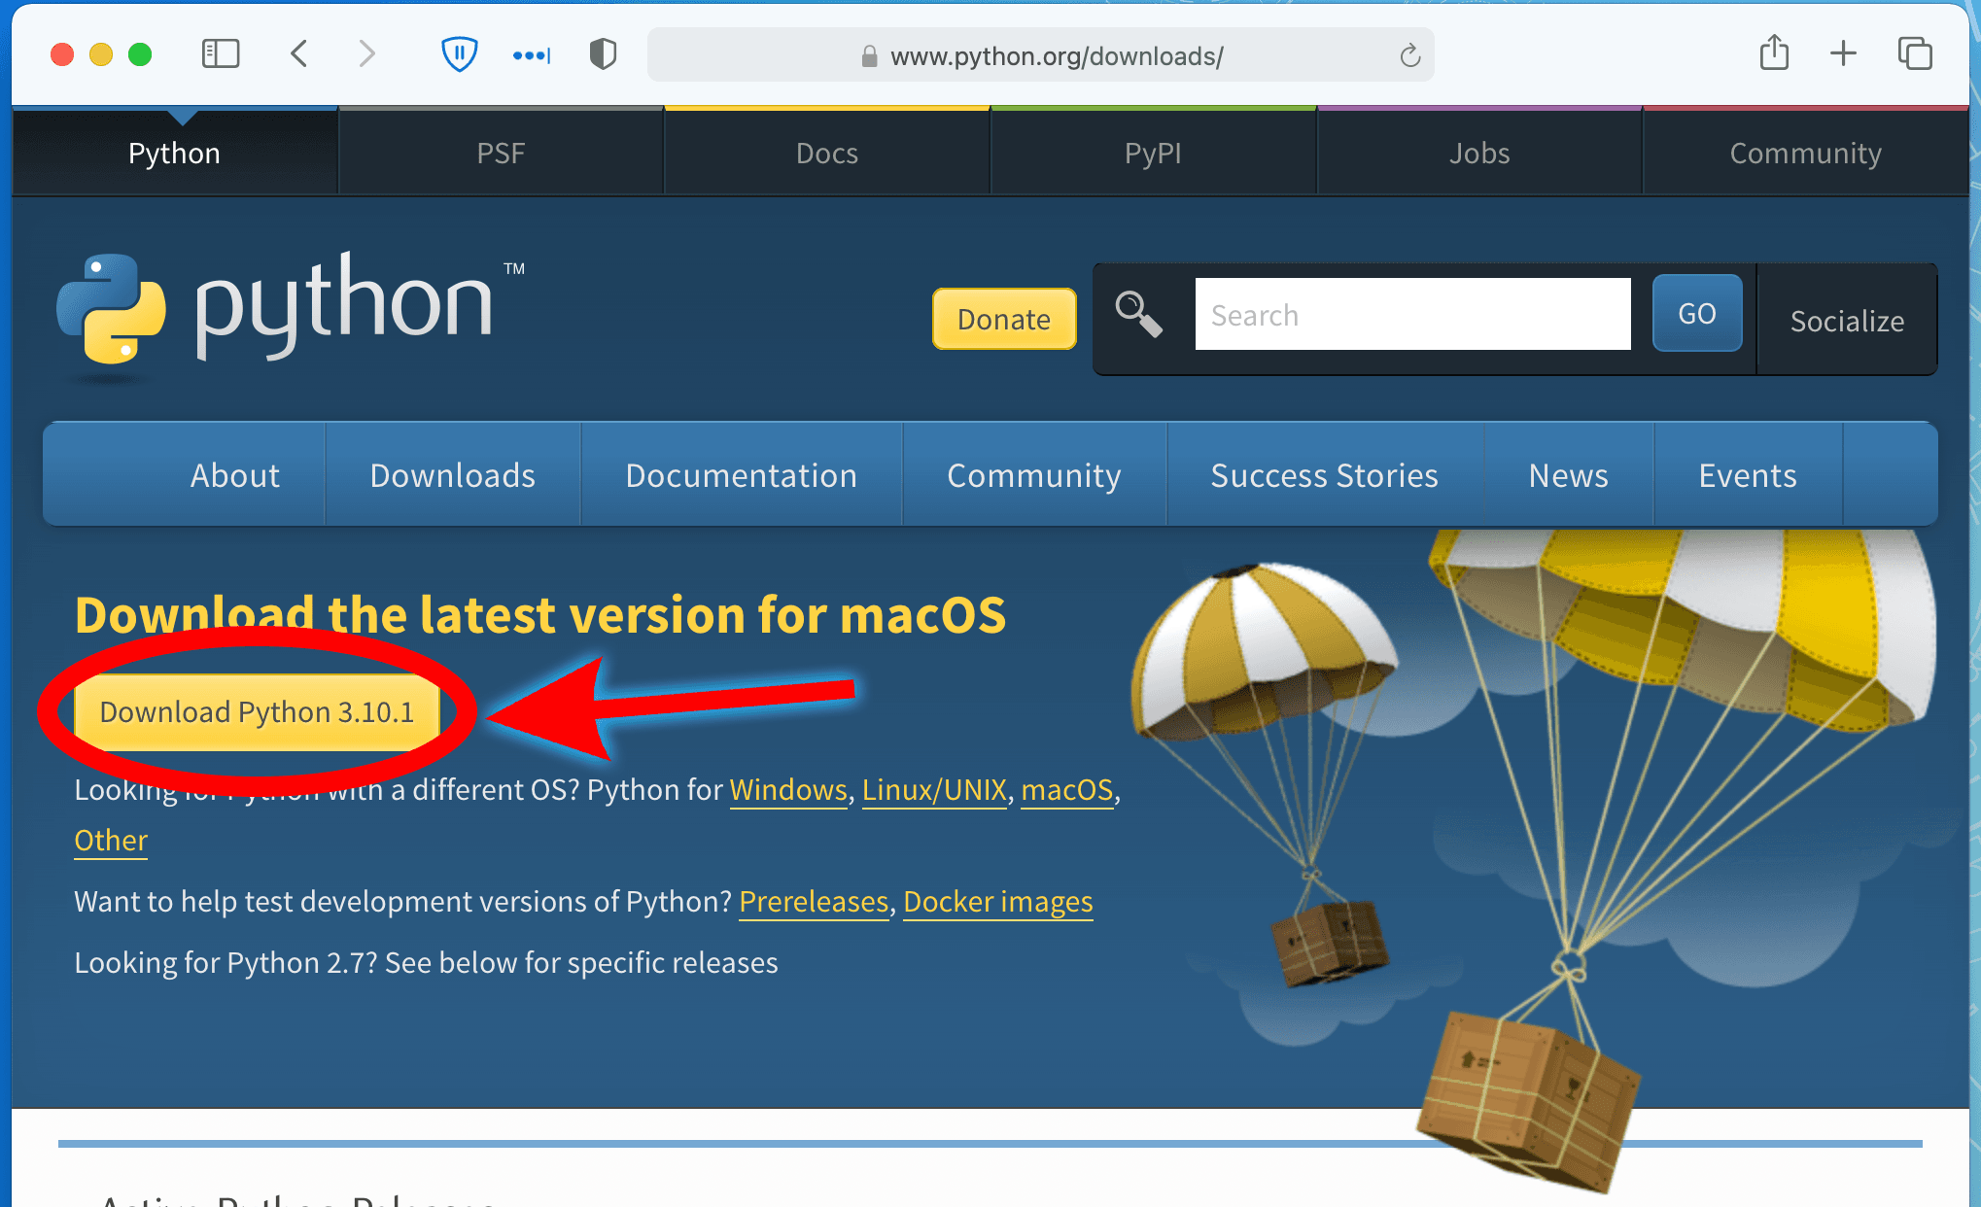Show tab overview icon
The width and height of the screenshot is (1981, 1207).
pyautogui.click(x=1915, y=53)
